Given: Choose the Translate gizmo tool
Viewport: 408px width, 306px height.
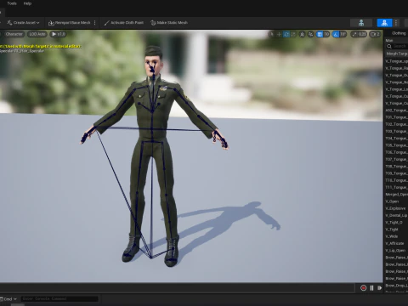Looking at the screenshot, I should click(x=279, y=34).
